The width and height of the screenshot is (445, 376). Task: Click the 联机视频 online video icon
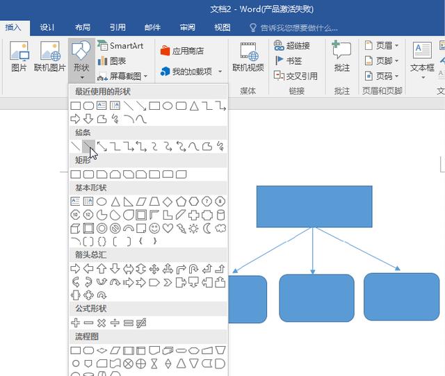[x=248, y=56]
